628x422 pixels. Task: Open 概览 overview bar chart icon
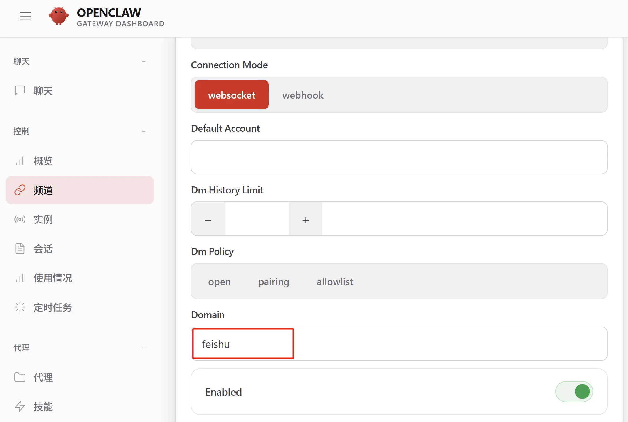[x=20, y=161]
